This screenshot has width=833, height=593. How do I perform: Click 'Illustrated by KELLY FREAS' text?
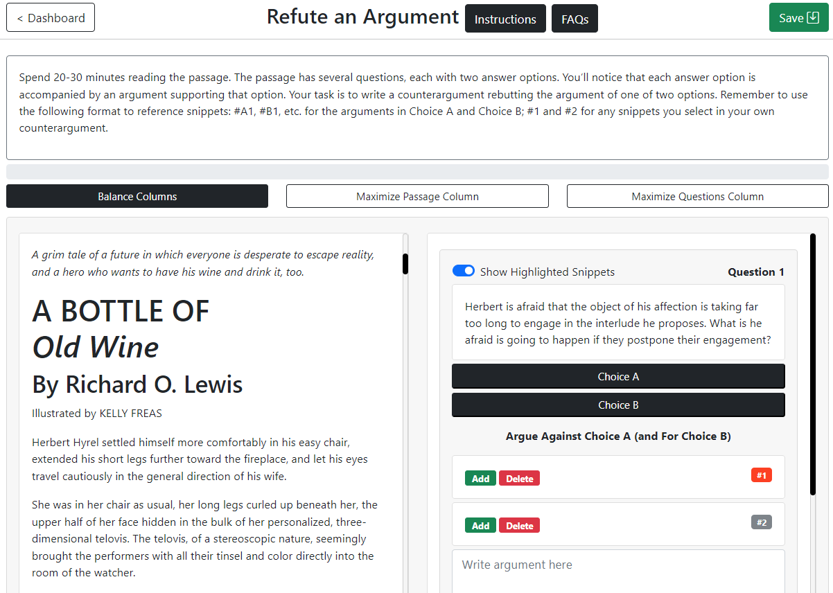97,414
